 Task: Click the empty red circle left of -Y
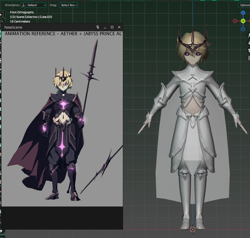[235, 21]
